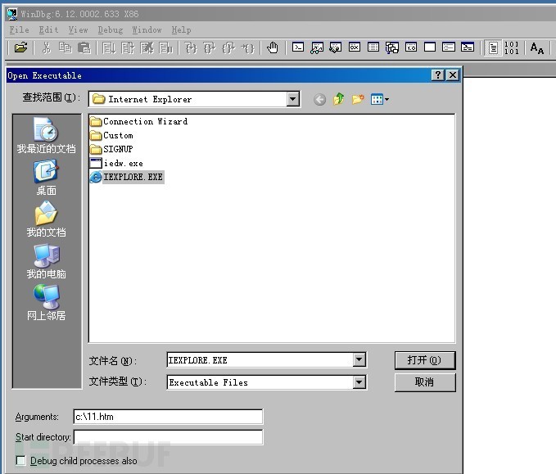Viewport: 556px width, 474px height.
Task: Open the Window menu
Action: pyautogui.click(x=147, y=29)
